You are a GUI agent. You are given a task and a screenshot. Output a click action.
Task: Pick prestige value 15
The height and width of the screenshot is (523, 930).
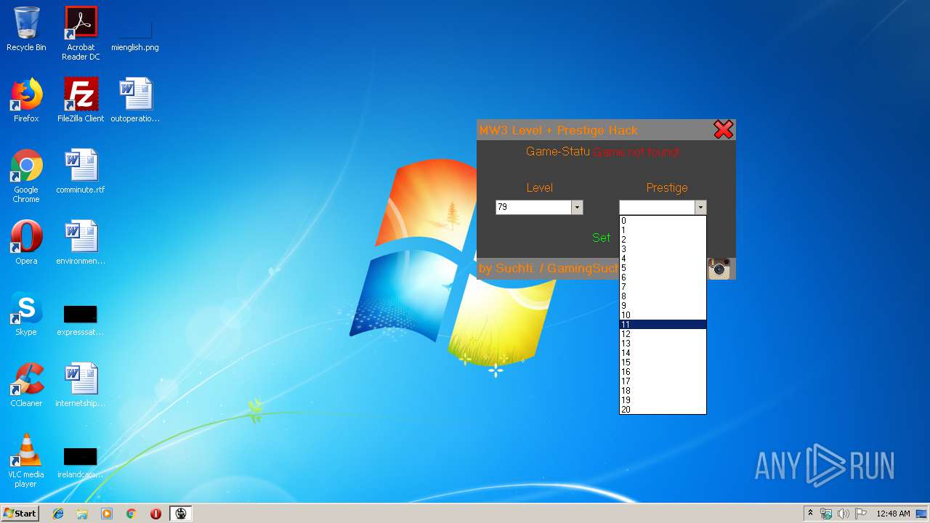(663, 362)
